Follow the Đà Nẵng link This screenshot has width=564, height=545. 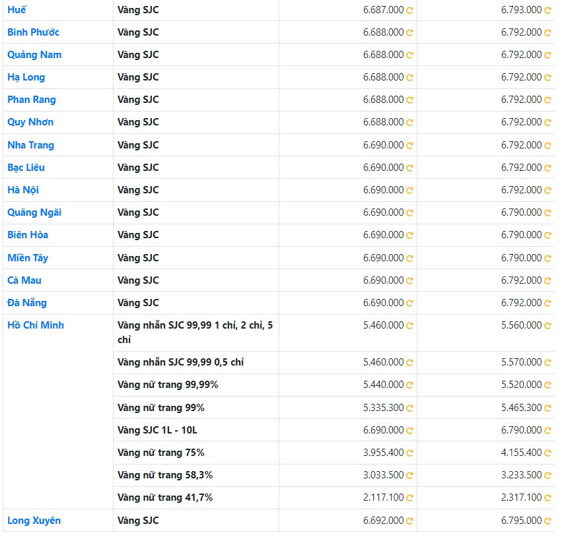[27, 303]
